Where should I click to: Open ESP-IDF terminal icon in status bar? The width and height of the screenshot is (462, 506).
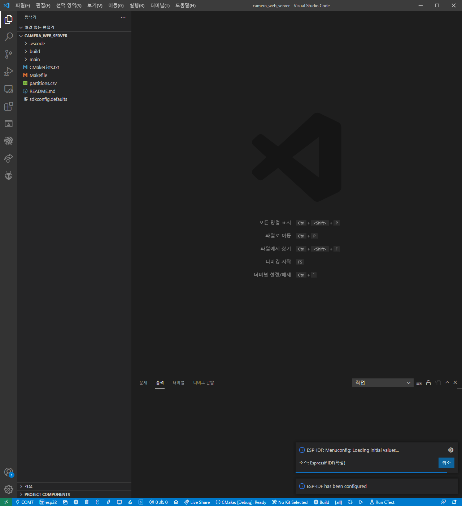(141, 502)
